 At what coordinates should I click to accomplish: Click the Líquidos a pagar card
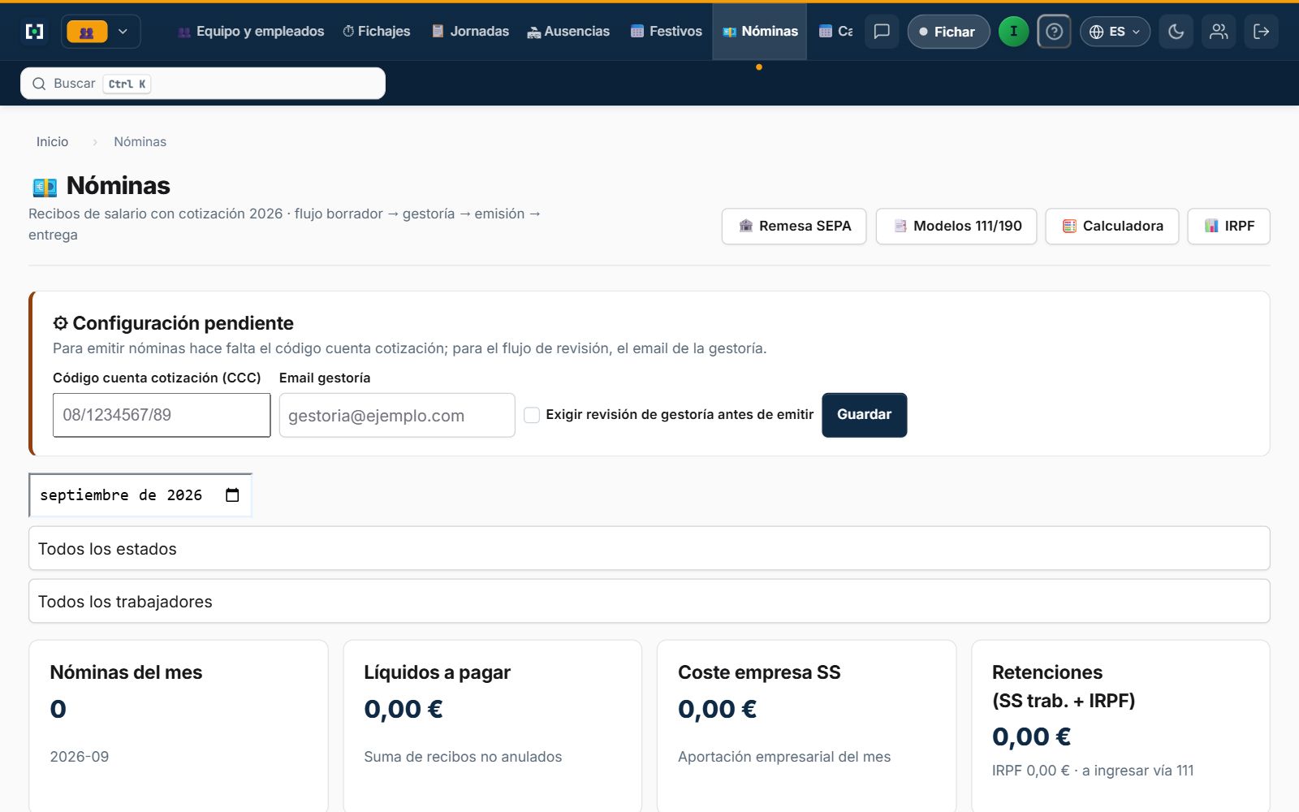click(493, 725)
